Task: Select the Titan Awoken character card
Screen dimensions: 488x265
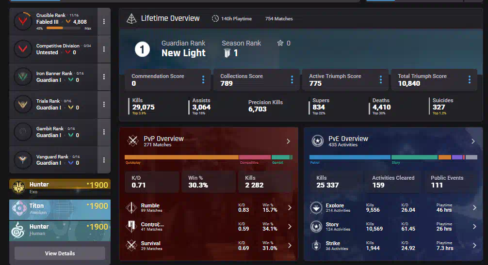Action: 60,209
